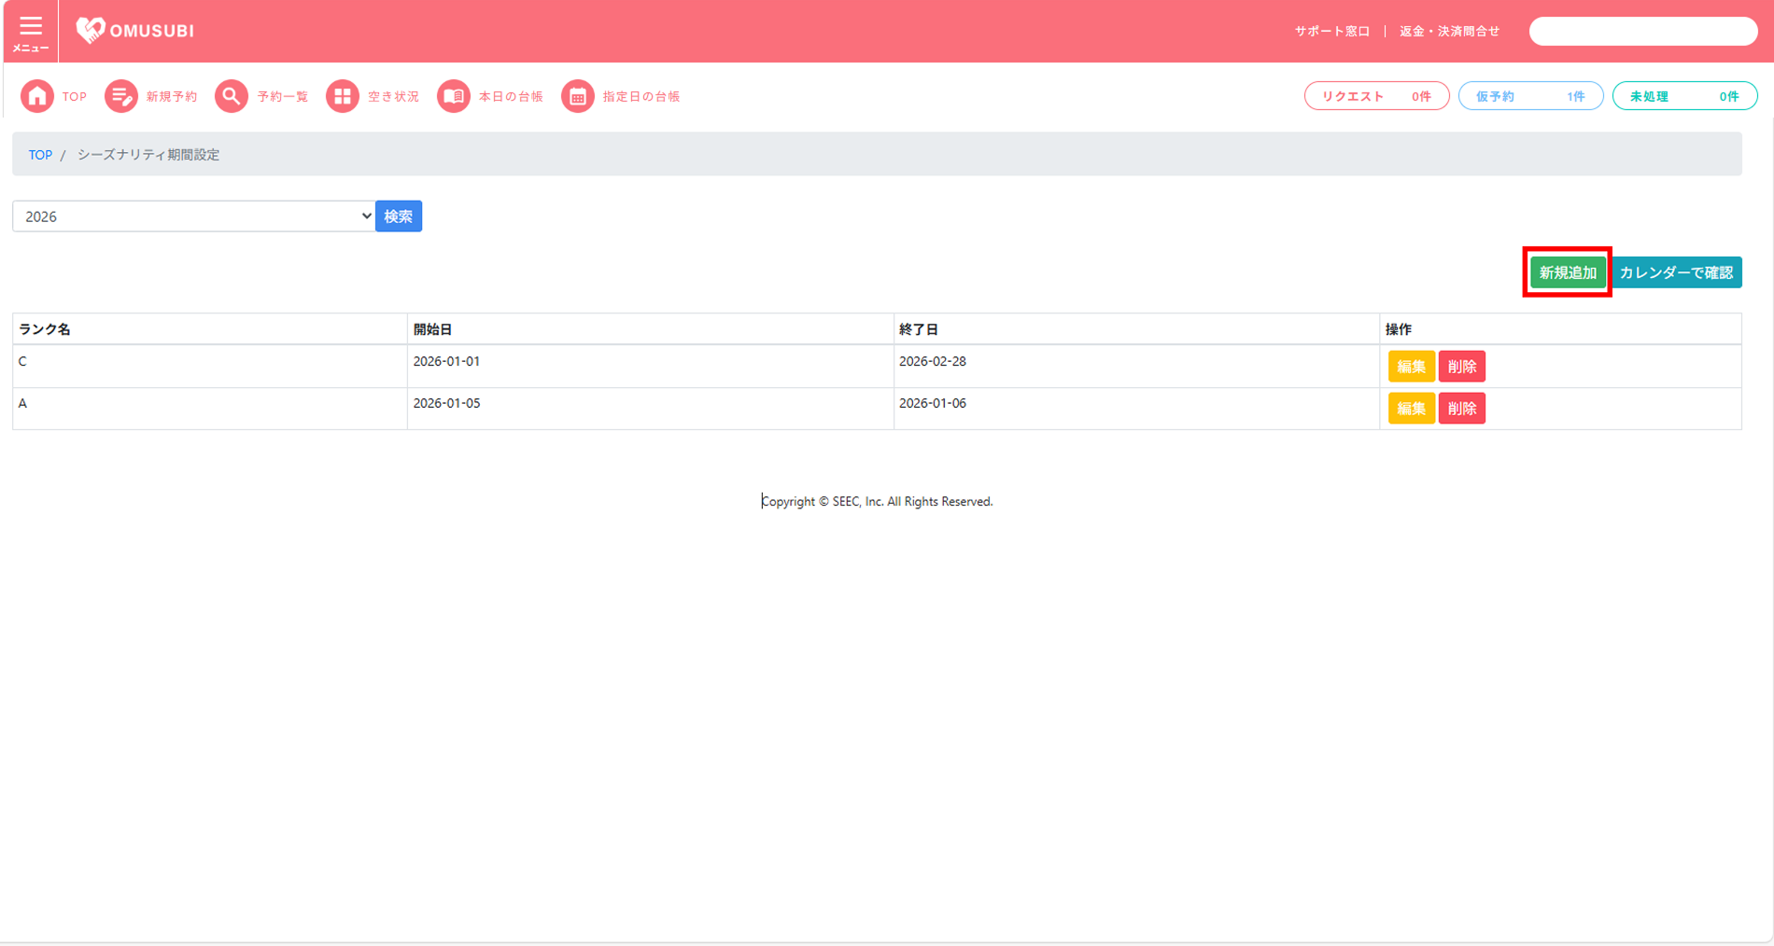Image resolution: width=1774 pixels, height=946 pixels.
Task: Click the SEEC copyright footer text
Action: click(x=877, y=502)
